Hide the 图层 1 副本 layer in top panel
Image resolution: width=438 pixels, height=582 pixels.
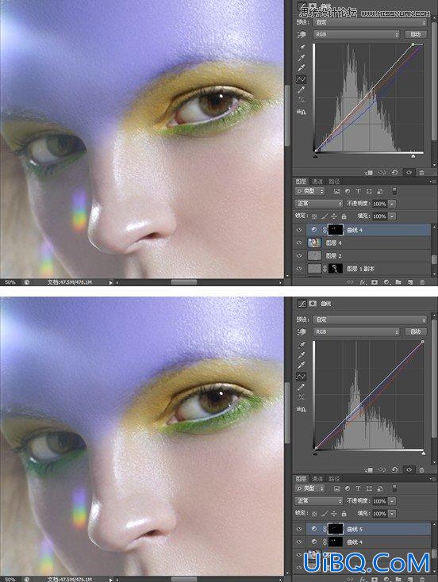tap(299, 268)
